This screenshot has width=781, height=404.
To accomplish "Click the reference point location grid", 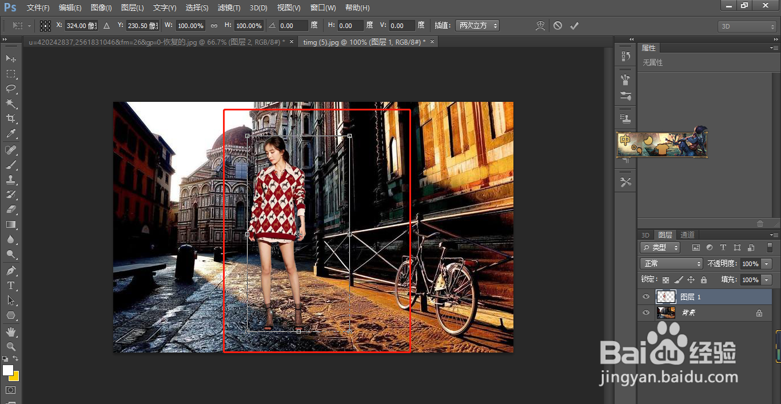I will [x=45, y=26].
